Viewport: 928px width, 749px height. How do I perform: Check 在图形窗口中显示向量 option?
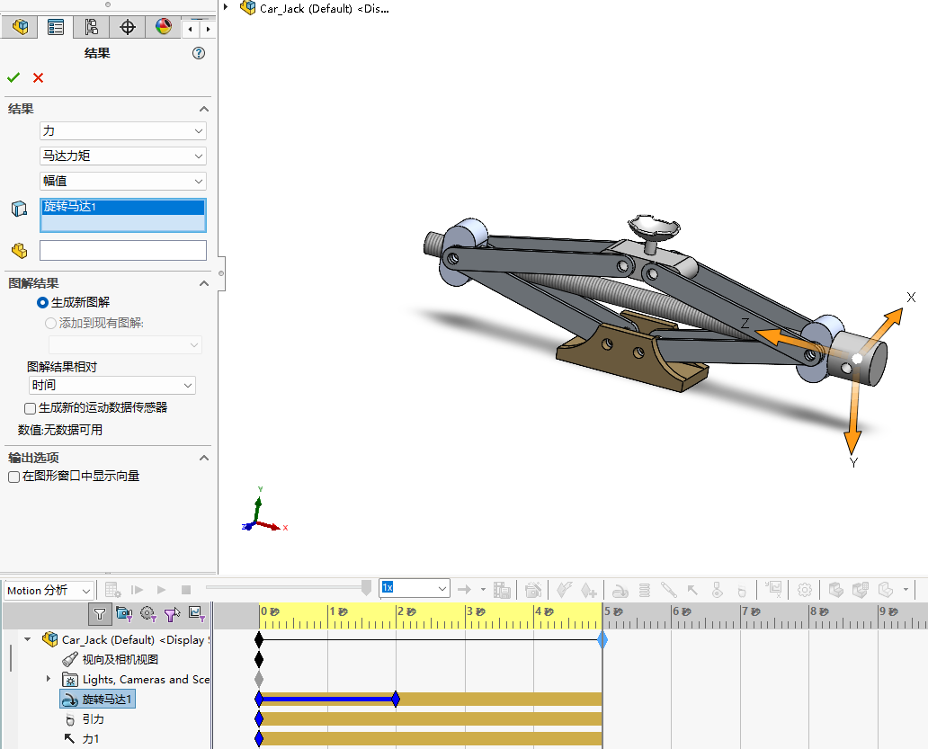(x=13, y=477)
